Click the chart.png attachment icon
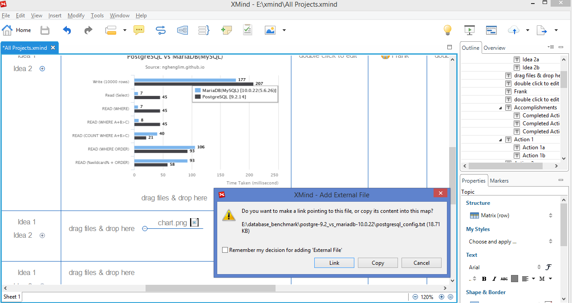Screen dimensions: 572x303 pyautogui.click(x=194, y=223)
